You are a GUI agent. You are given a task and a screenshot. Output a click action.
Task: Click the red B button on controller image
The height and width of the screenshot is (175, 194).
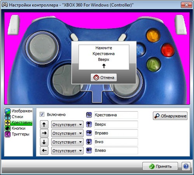pos(168,50)
